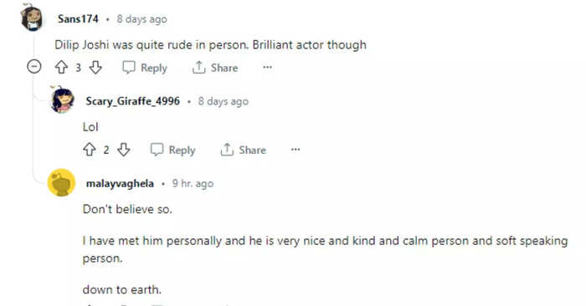Open malayvaghela's yellow avatar
Viewport: 586px width, 306px height.
pyautogui.click(x=62, y=182)
